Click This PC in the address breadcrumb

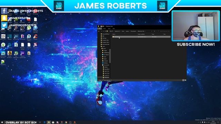(111, 31)
